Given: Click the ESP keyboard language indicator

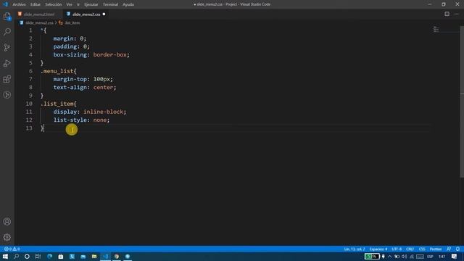Looking at the screenshot, I should point(430,256).
